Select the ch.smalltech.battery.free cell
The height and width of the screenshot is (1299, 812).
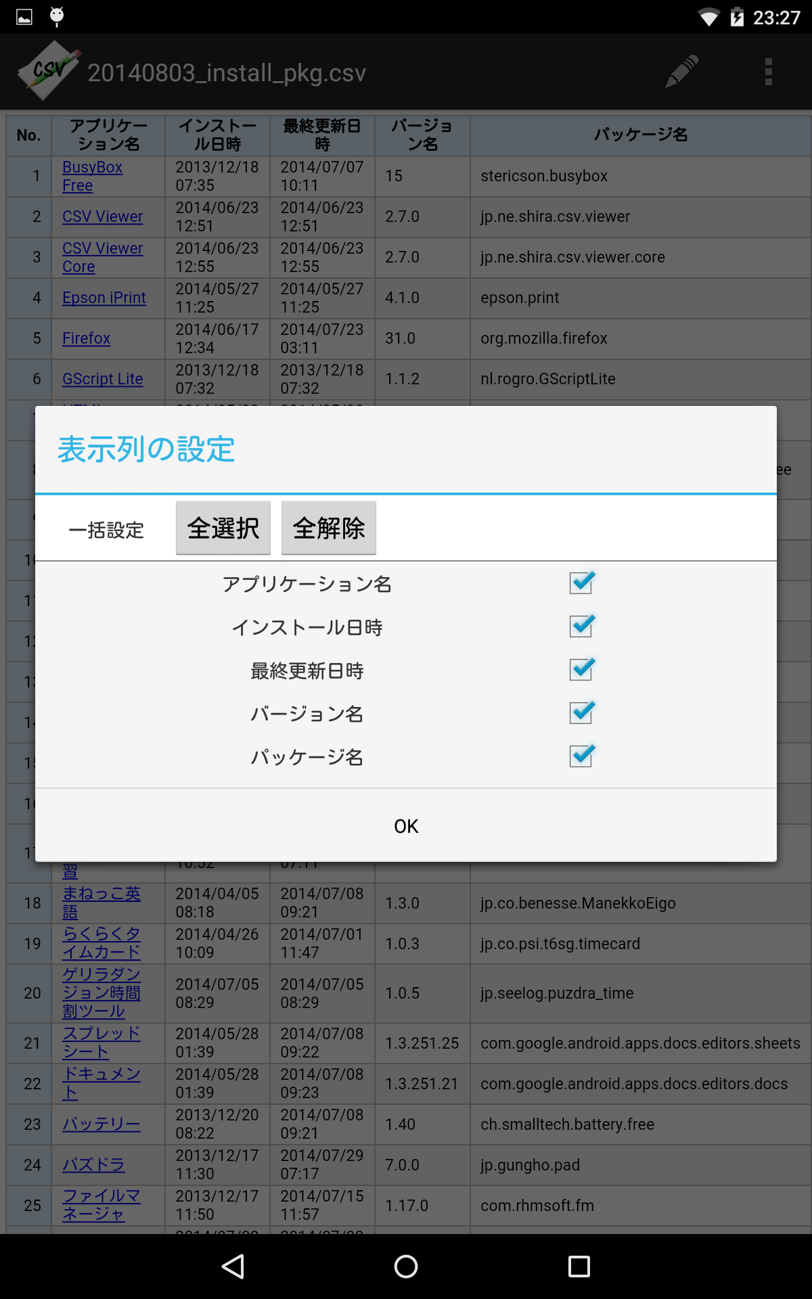click(x=640, y=1124)
